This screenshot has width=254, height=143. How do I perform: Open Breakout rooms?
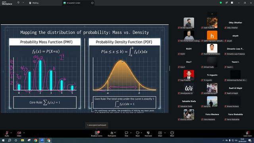tap(97, 134)
